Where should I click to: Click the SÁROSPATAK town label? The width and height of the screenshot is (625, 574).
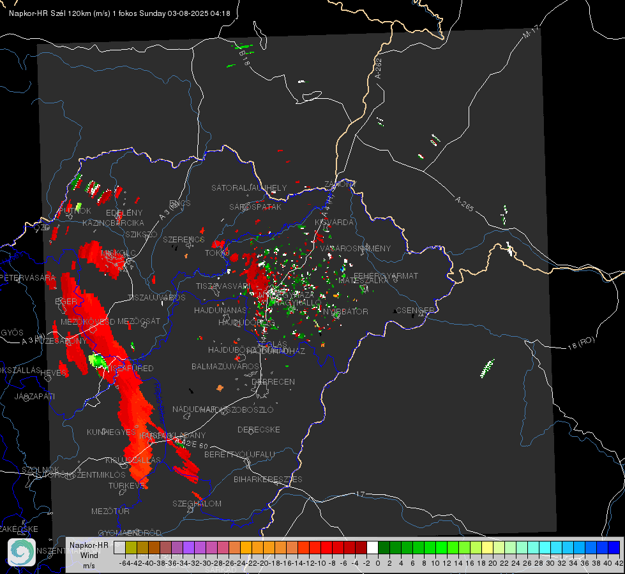(255, 207)
